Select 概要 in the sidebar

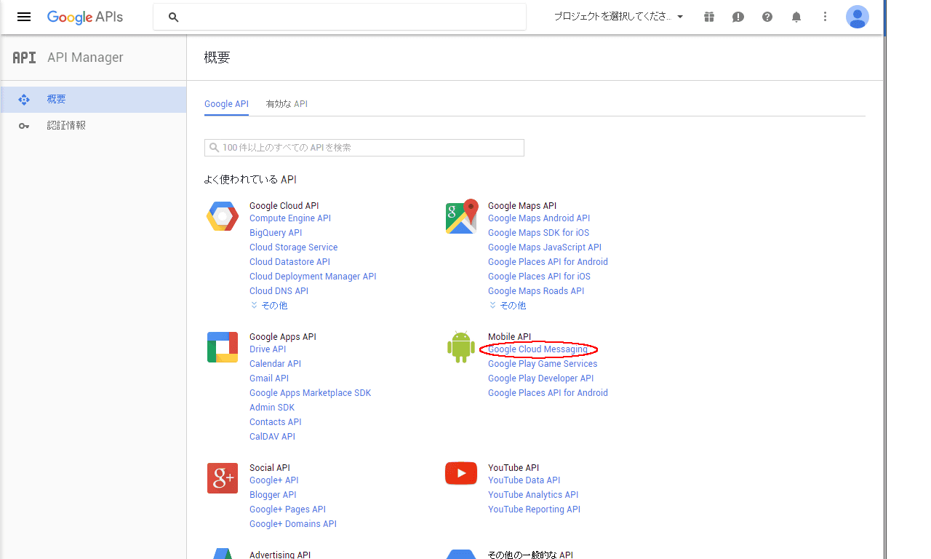coord(93,100)
